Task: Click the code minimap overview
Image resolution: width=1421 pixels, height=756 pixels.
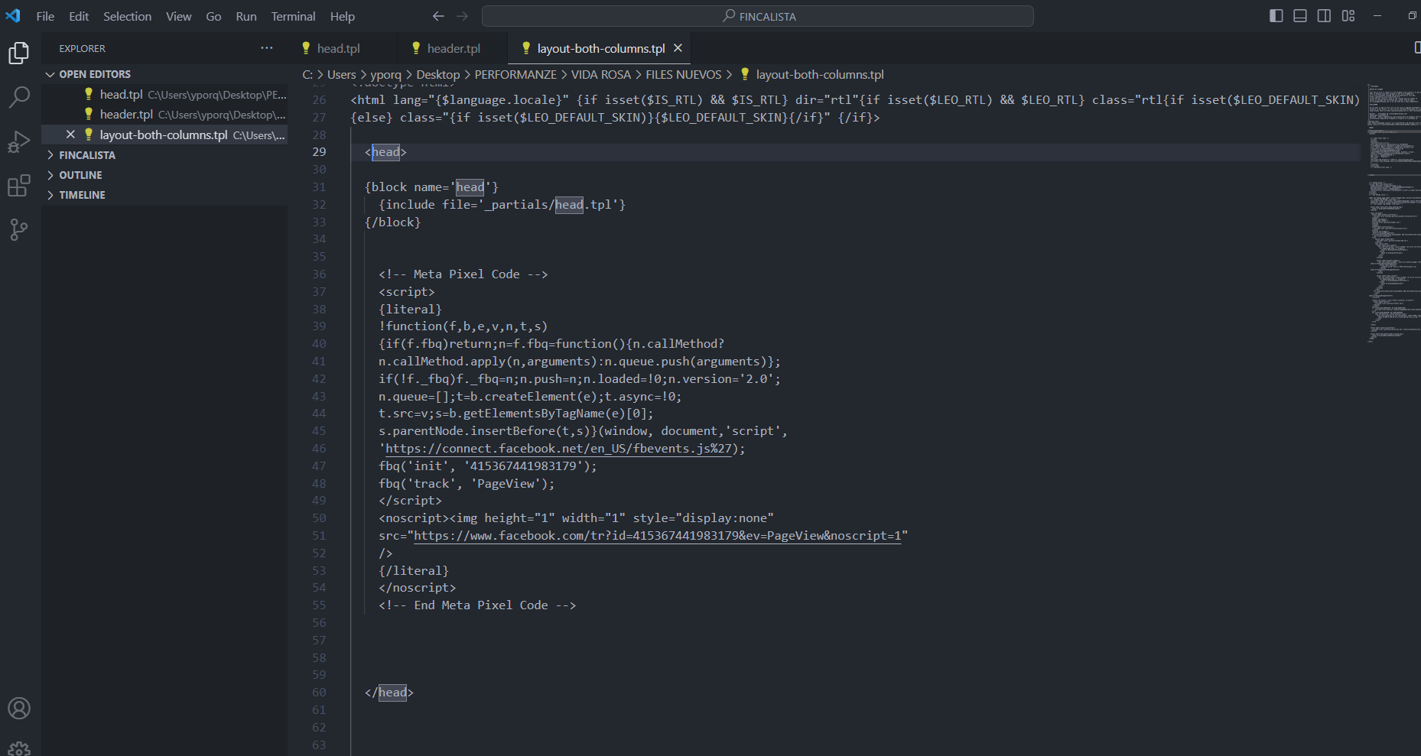Action: click(1393, 214)
